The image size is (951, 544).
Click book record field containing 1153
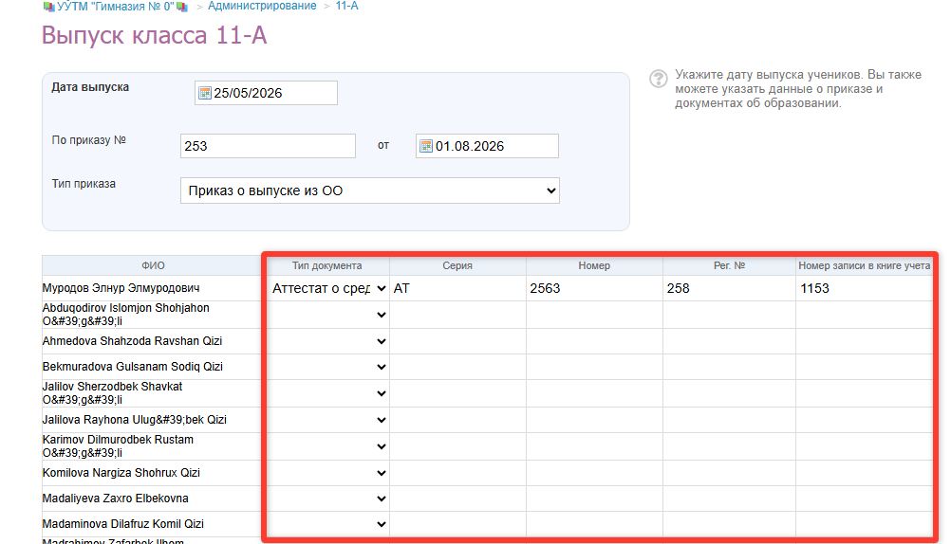(865, 288)
